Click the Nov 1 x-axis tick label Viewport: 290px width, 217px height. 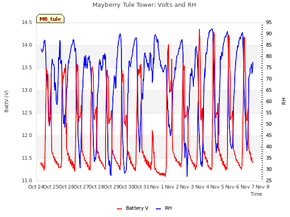pyautogui.click(x=157, y=187)
